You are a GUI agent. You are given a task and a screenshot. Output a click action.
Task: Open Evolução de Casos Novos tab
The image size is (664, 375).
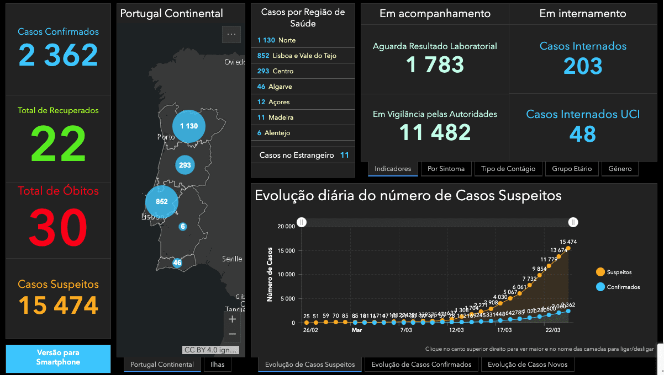[x=527, y=365]
